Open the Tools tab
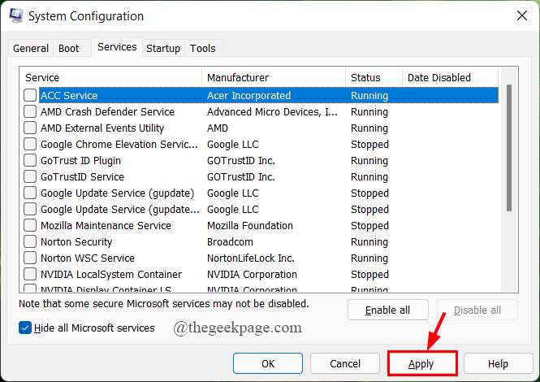The width and height of the screenshot is (540, 382). [x=203, y=48]
